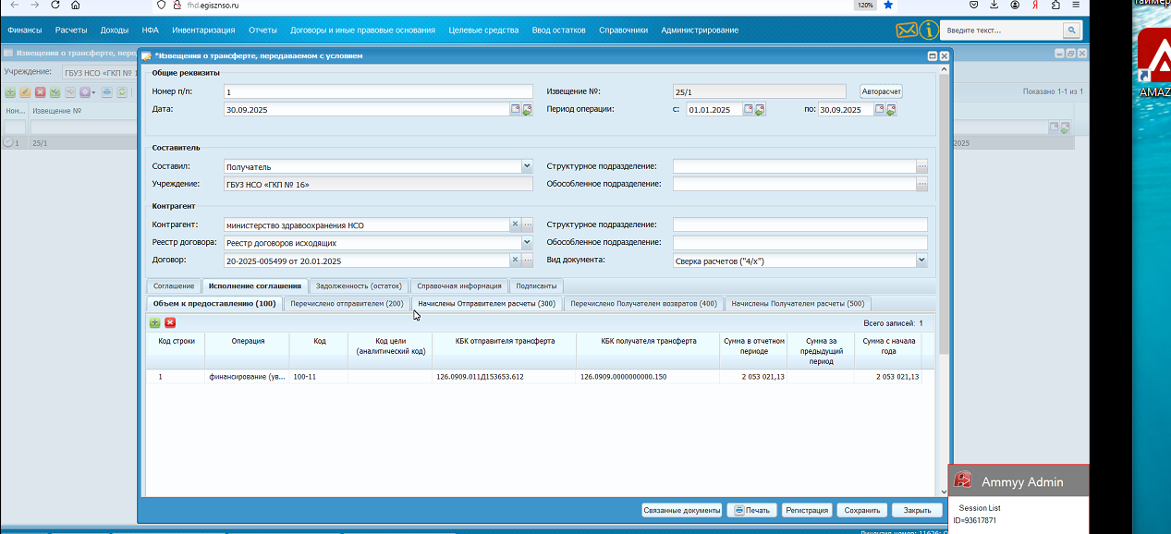Image resolution: width=1171 pixels, height=534 pixels.
Task: Open the Отчеты menu
Action: [x=262, y=30]
